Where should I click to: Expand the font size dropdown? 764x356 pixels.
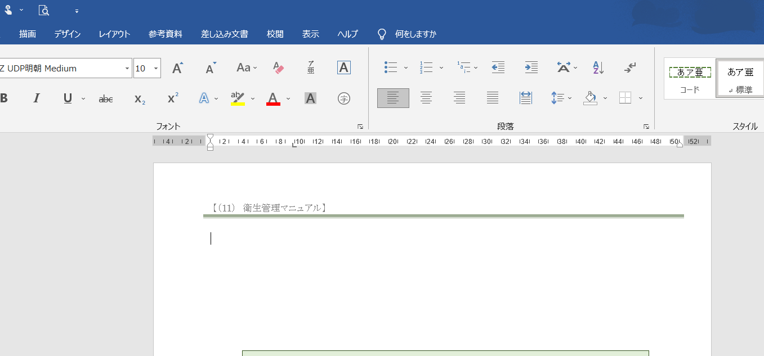coord(156,68)
